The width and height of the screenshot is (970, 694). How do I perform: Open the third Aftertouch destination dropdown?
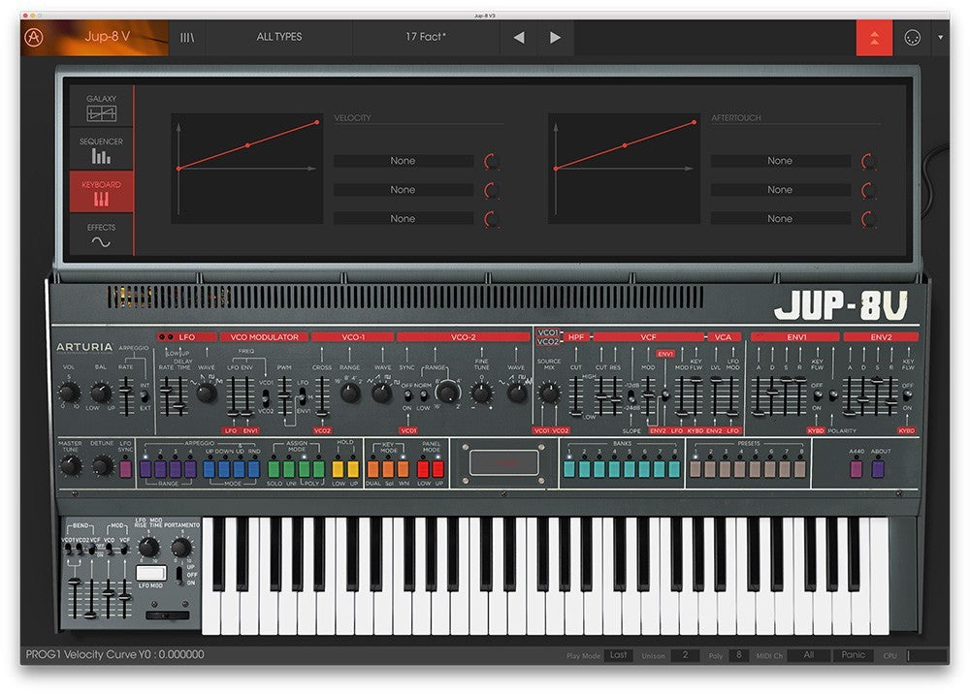click(x=780, y=219)
